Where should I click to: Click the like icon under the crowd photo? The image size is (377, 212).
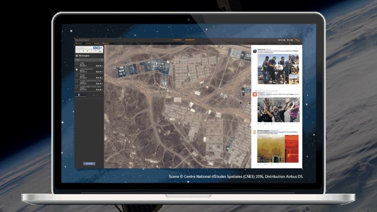(272, 124)
